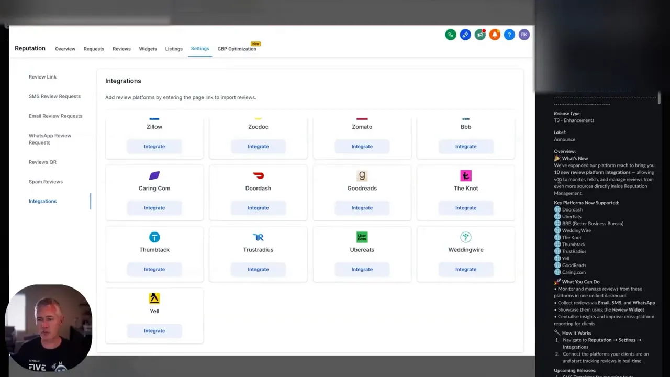Click the notes panel scrollbar thumb
The image size is (670, 377).
659,98
